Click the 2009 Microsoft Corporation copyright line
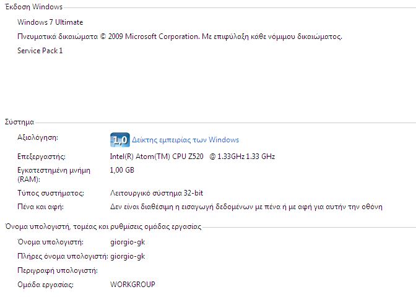Image resolution: width=416 pixels, height=297 pixels. pos(180,37)
